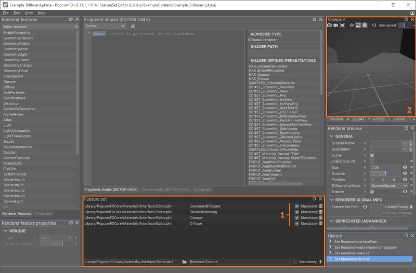Screen dimensions: 416x273
Task: Enable the Enable Size 2D checkbox
Action: click(x=372, y=161)
